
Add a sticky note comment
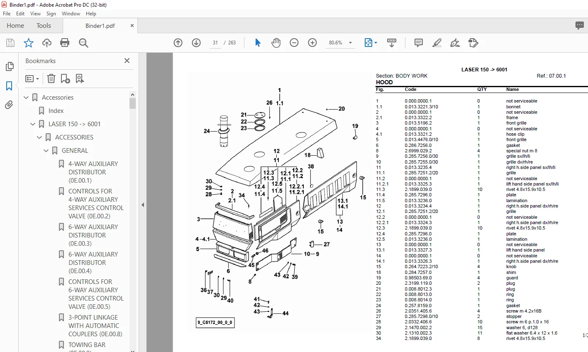tap(419, 43)
